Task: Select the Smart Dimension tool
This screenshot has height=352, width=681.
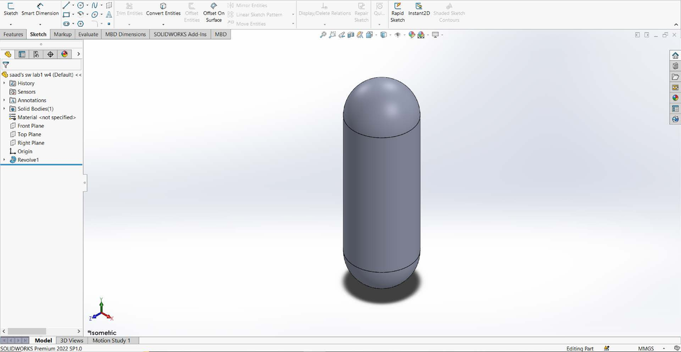Action: [40, 9]
